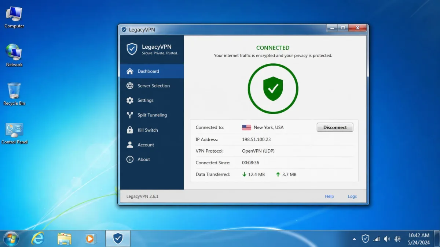Click the Server Selection globe icon
440x247 pixels.
[x=130, y=86]
